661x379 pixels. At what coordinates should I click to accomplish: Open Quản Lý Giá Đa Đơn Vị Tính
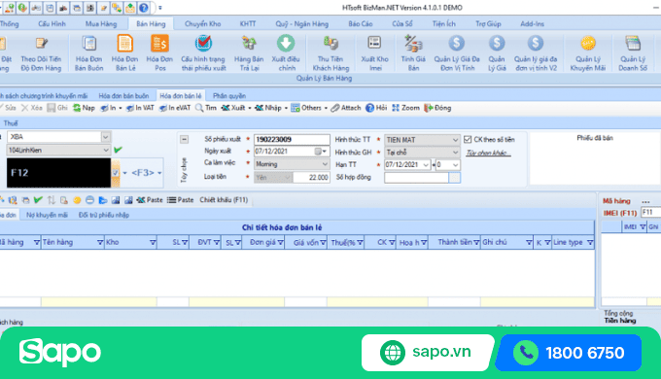pos(457,53)
